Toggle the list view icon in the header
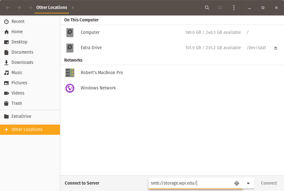Screen dimensions: 284x191 click(220, 7)
